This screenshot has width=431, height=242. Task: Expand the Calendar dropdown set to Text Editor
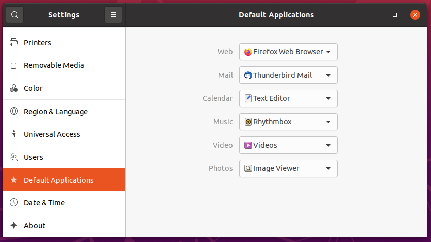[x=288, y=98]
